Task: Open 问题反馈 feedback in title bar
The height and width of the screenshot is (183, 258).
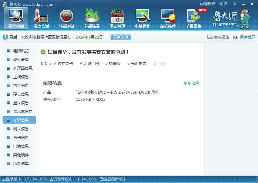Action: pyautogui.click(x=208, y=4)
